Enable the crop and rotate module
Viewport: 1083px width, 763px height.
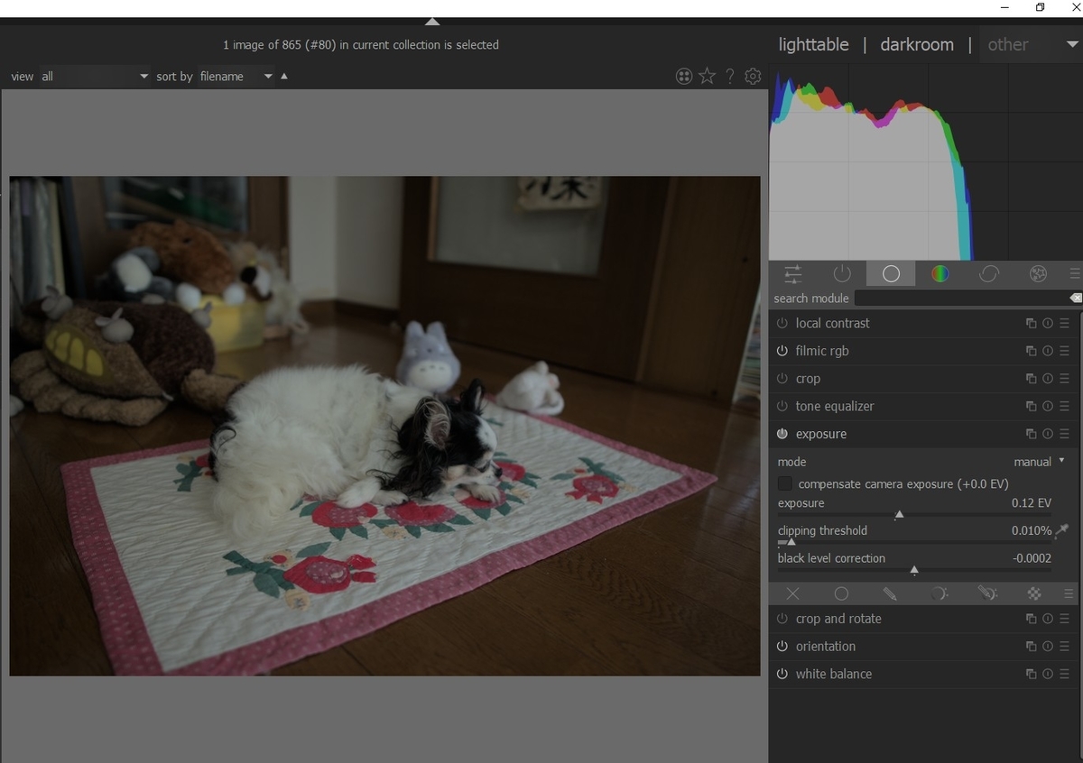[782, 619]
